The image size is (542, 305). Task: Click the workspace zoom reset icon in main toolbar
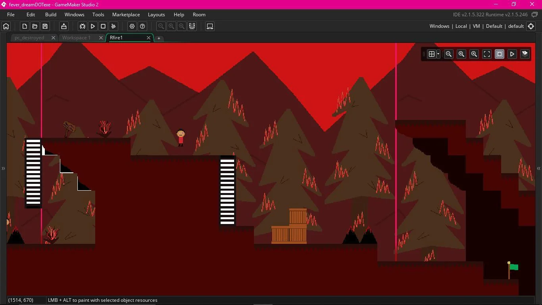171,26
